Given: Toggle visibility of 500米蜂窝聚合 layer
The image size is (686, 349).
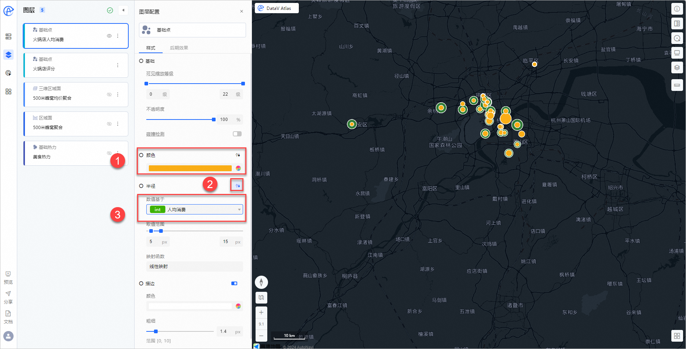Looking at the screenshot, I should click(x=109, y=124).
